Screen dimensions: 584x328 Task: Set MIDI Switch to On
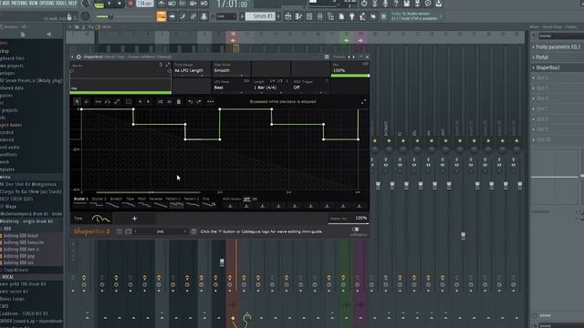pyautogui.click(x=255, y=199)
